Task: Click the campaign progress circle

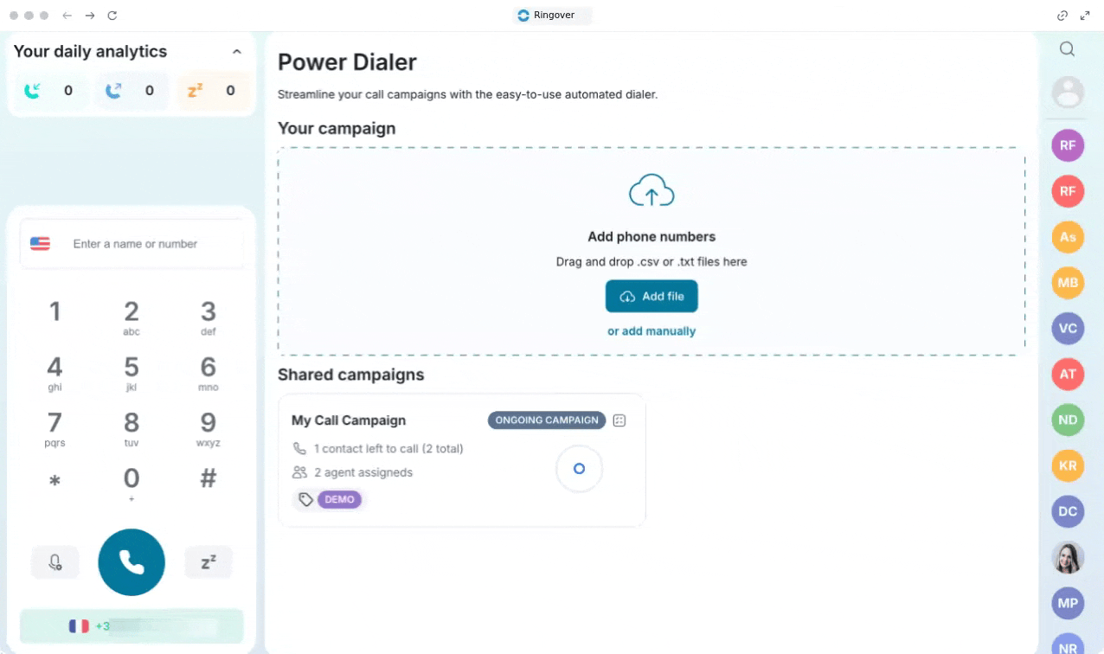Action: (579, 469)
